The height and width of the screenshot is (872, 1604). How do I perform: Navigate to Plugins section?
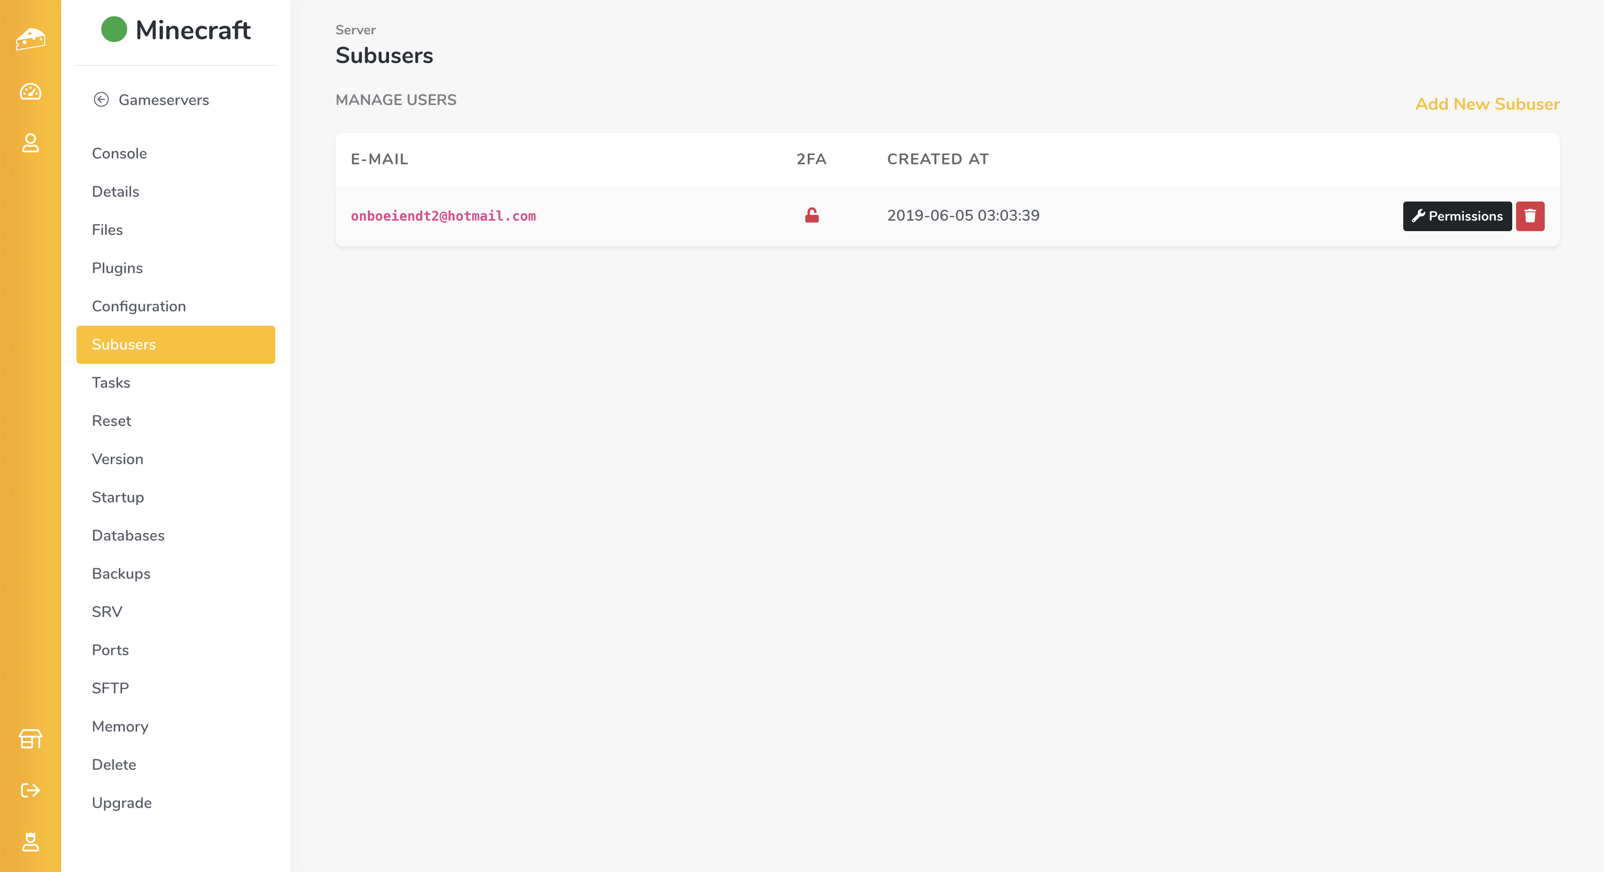(117, 268)
